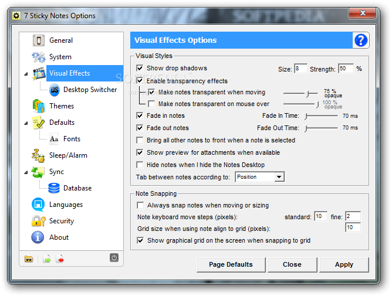Open the About info icon

click(x=38, y=237)
